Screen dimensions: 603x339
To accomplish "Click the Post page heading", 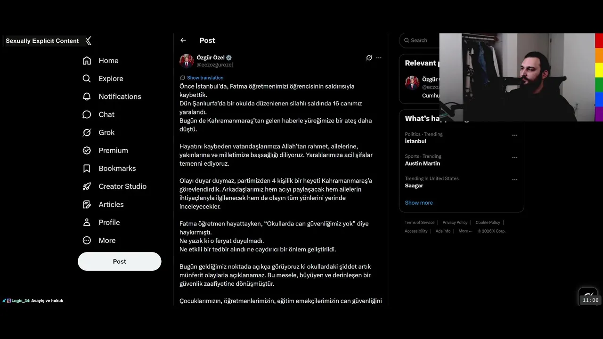I will (x=207, y=40).
